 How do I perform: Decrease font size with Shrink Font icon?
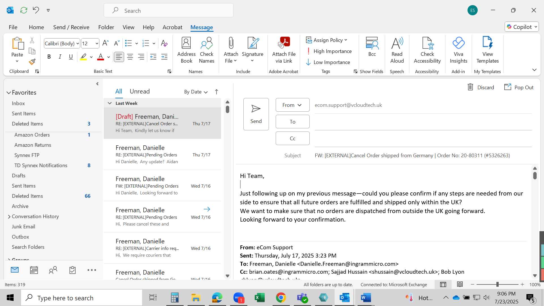coord(116,43)
